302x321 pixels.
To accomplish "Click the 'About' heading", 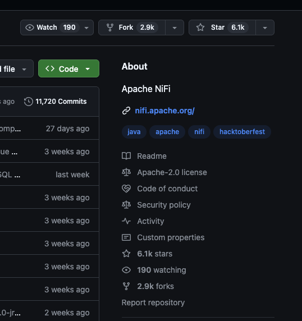I will tap(134, 66).
